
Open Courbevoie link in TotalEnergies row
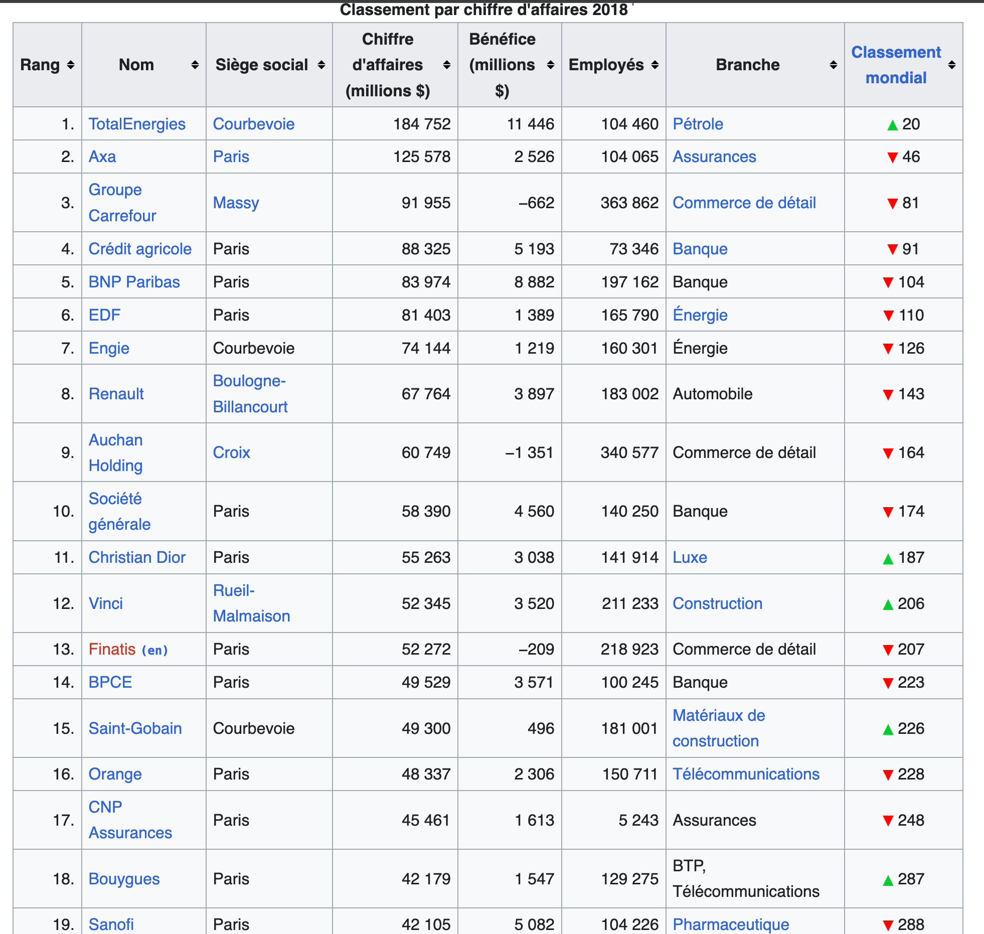pos(254,124)
